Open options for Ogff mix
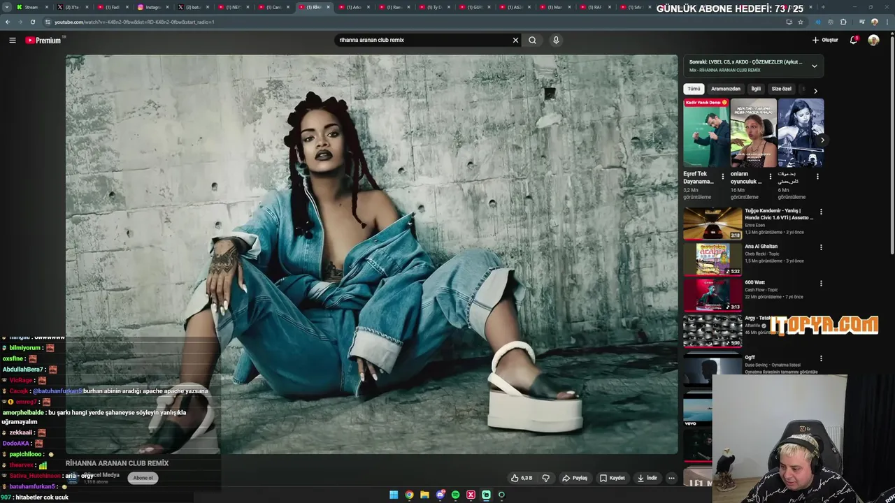895x503 pixels. tap(821, 358)
